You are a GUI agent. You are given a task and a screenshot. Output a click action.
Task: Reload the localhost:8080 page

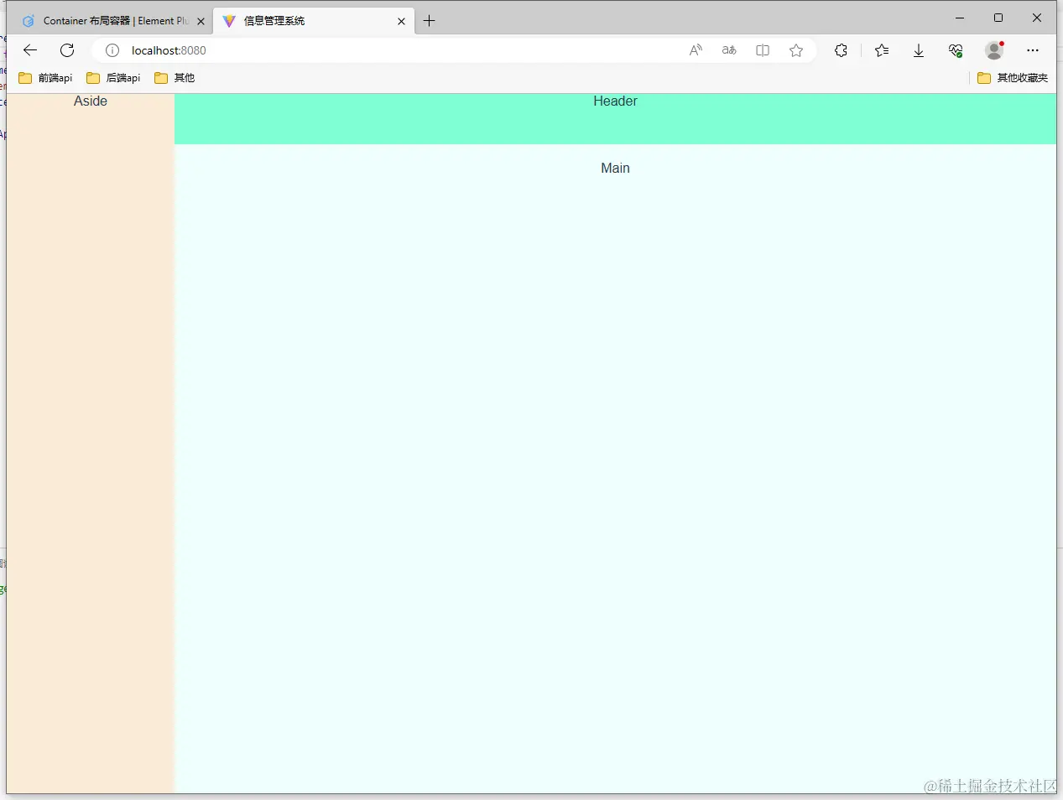[x=67, y=50]
